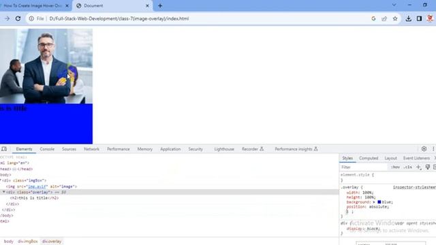Open the Memory panel
The width and height of the screenshot is (436, 245).
tap(145, 149)
